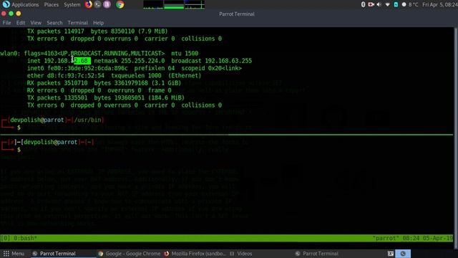
Task: Click the show desktop icon in taskbar
Action: pos(390,254)
